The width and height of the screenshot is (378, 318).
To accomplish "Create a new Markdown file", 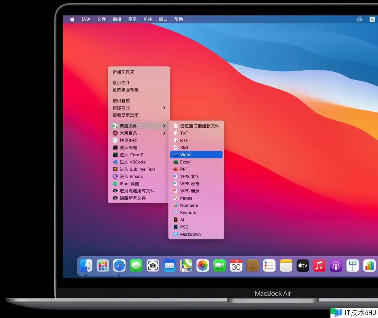I will tap(190, 234).
